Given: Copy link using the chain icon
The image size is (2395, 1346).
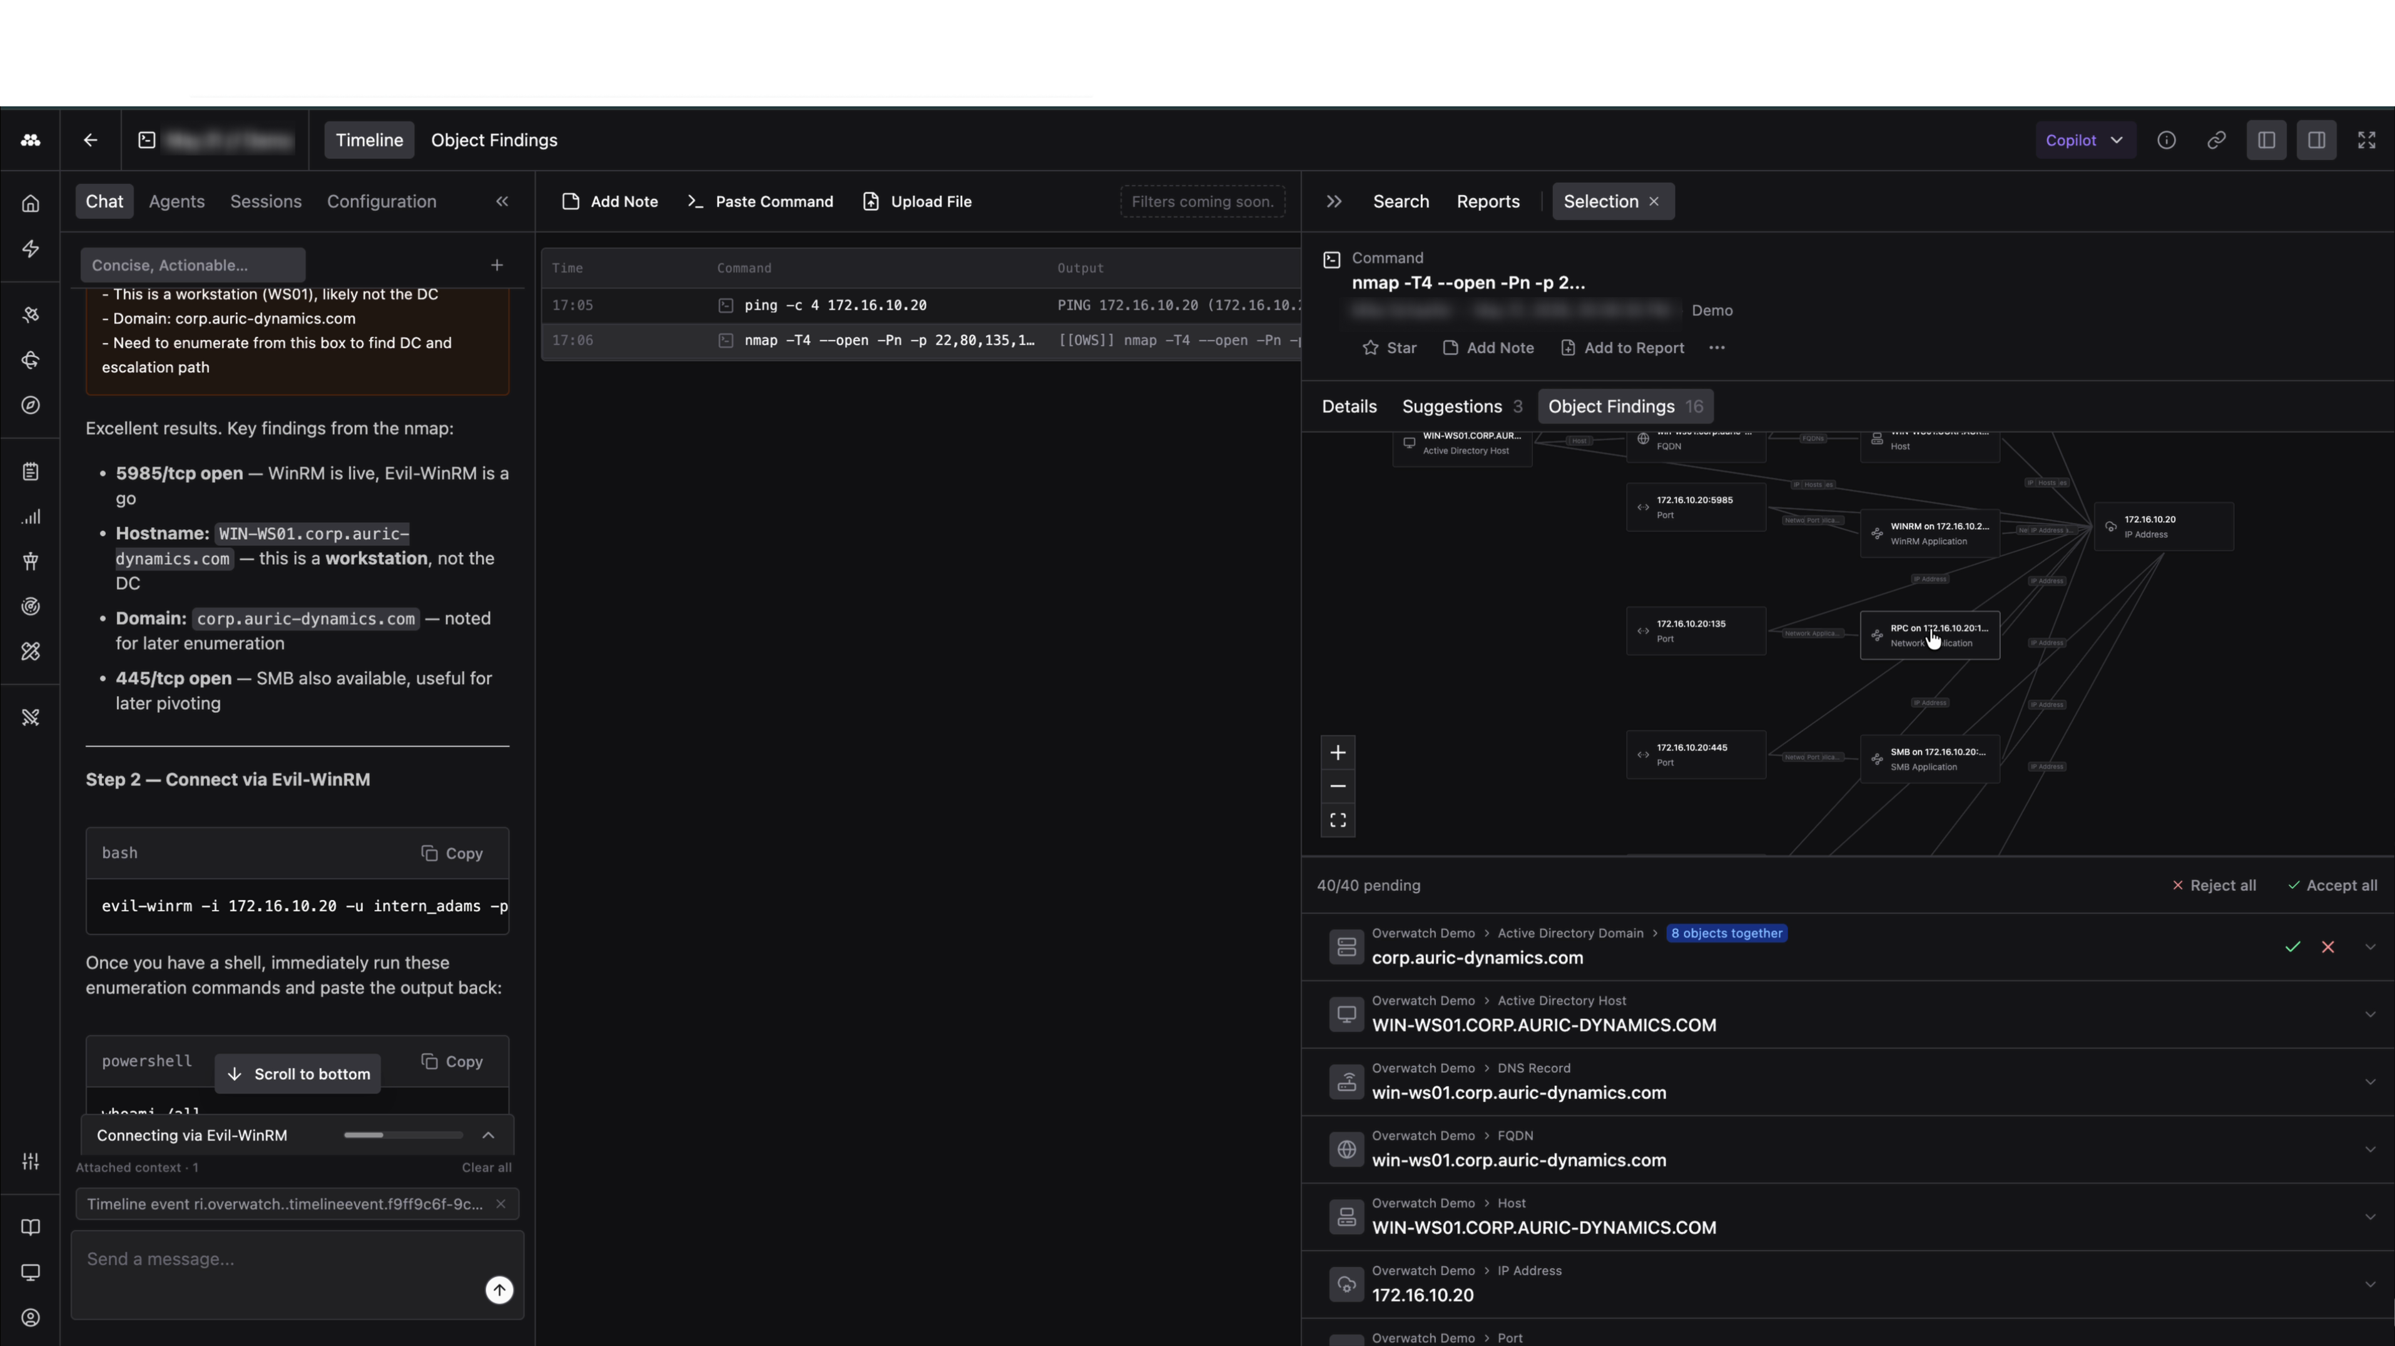Looking at the screenshot, I should click(x=2217, y=140).
